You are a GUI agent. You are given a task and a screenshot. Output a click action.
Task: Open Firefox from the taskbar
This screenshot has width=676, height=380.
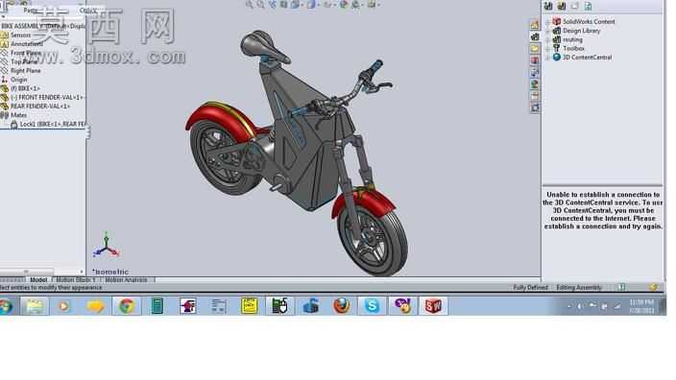point(342,306)
